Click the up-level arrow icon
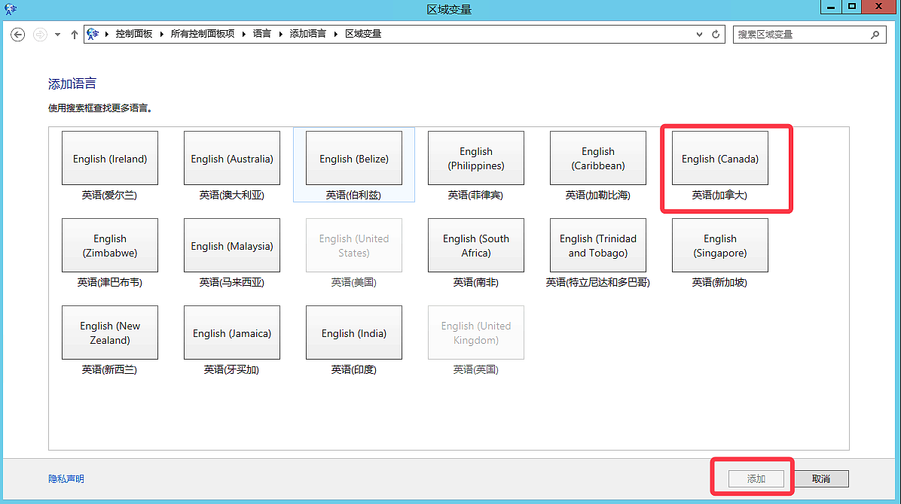 [74, 34]
